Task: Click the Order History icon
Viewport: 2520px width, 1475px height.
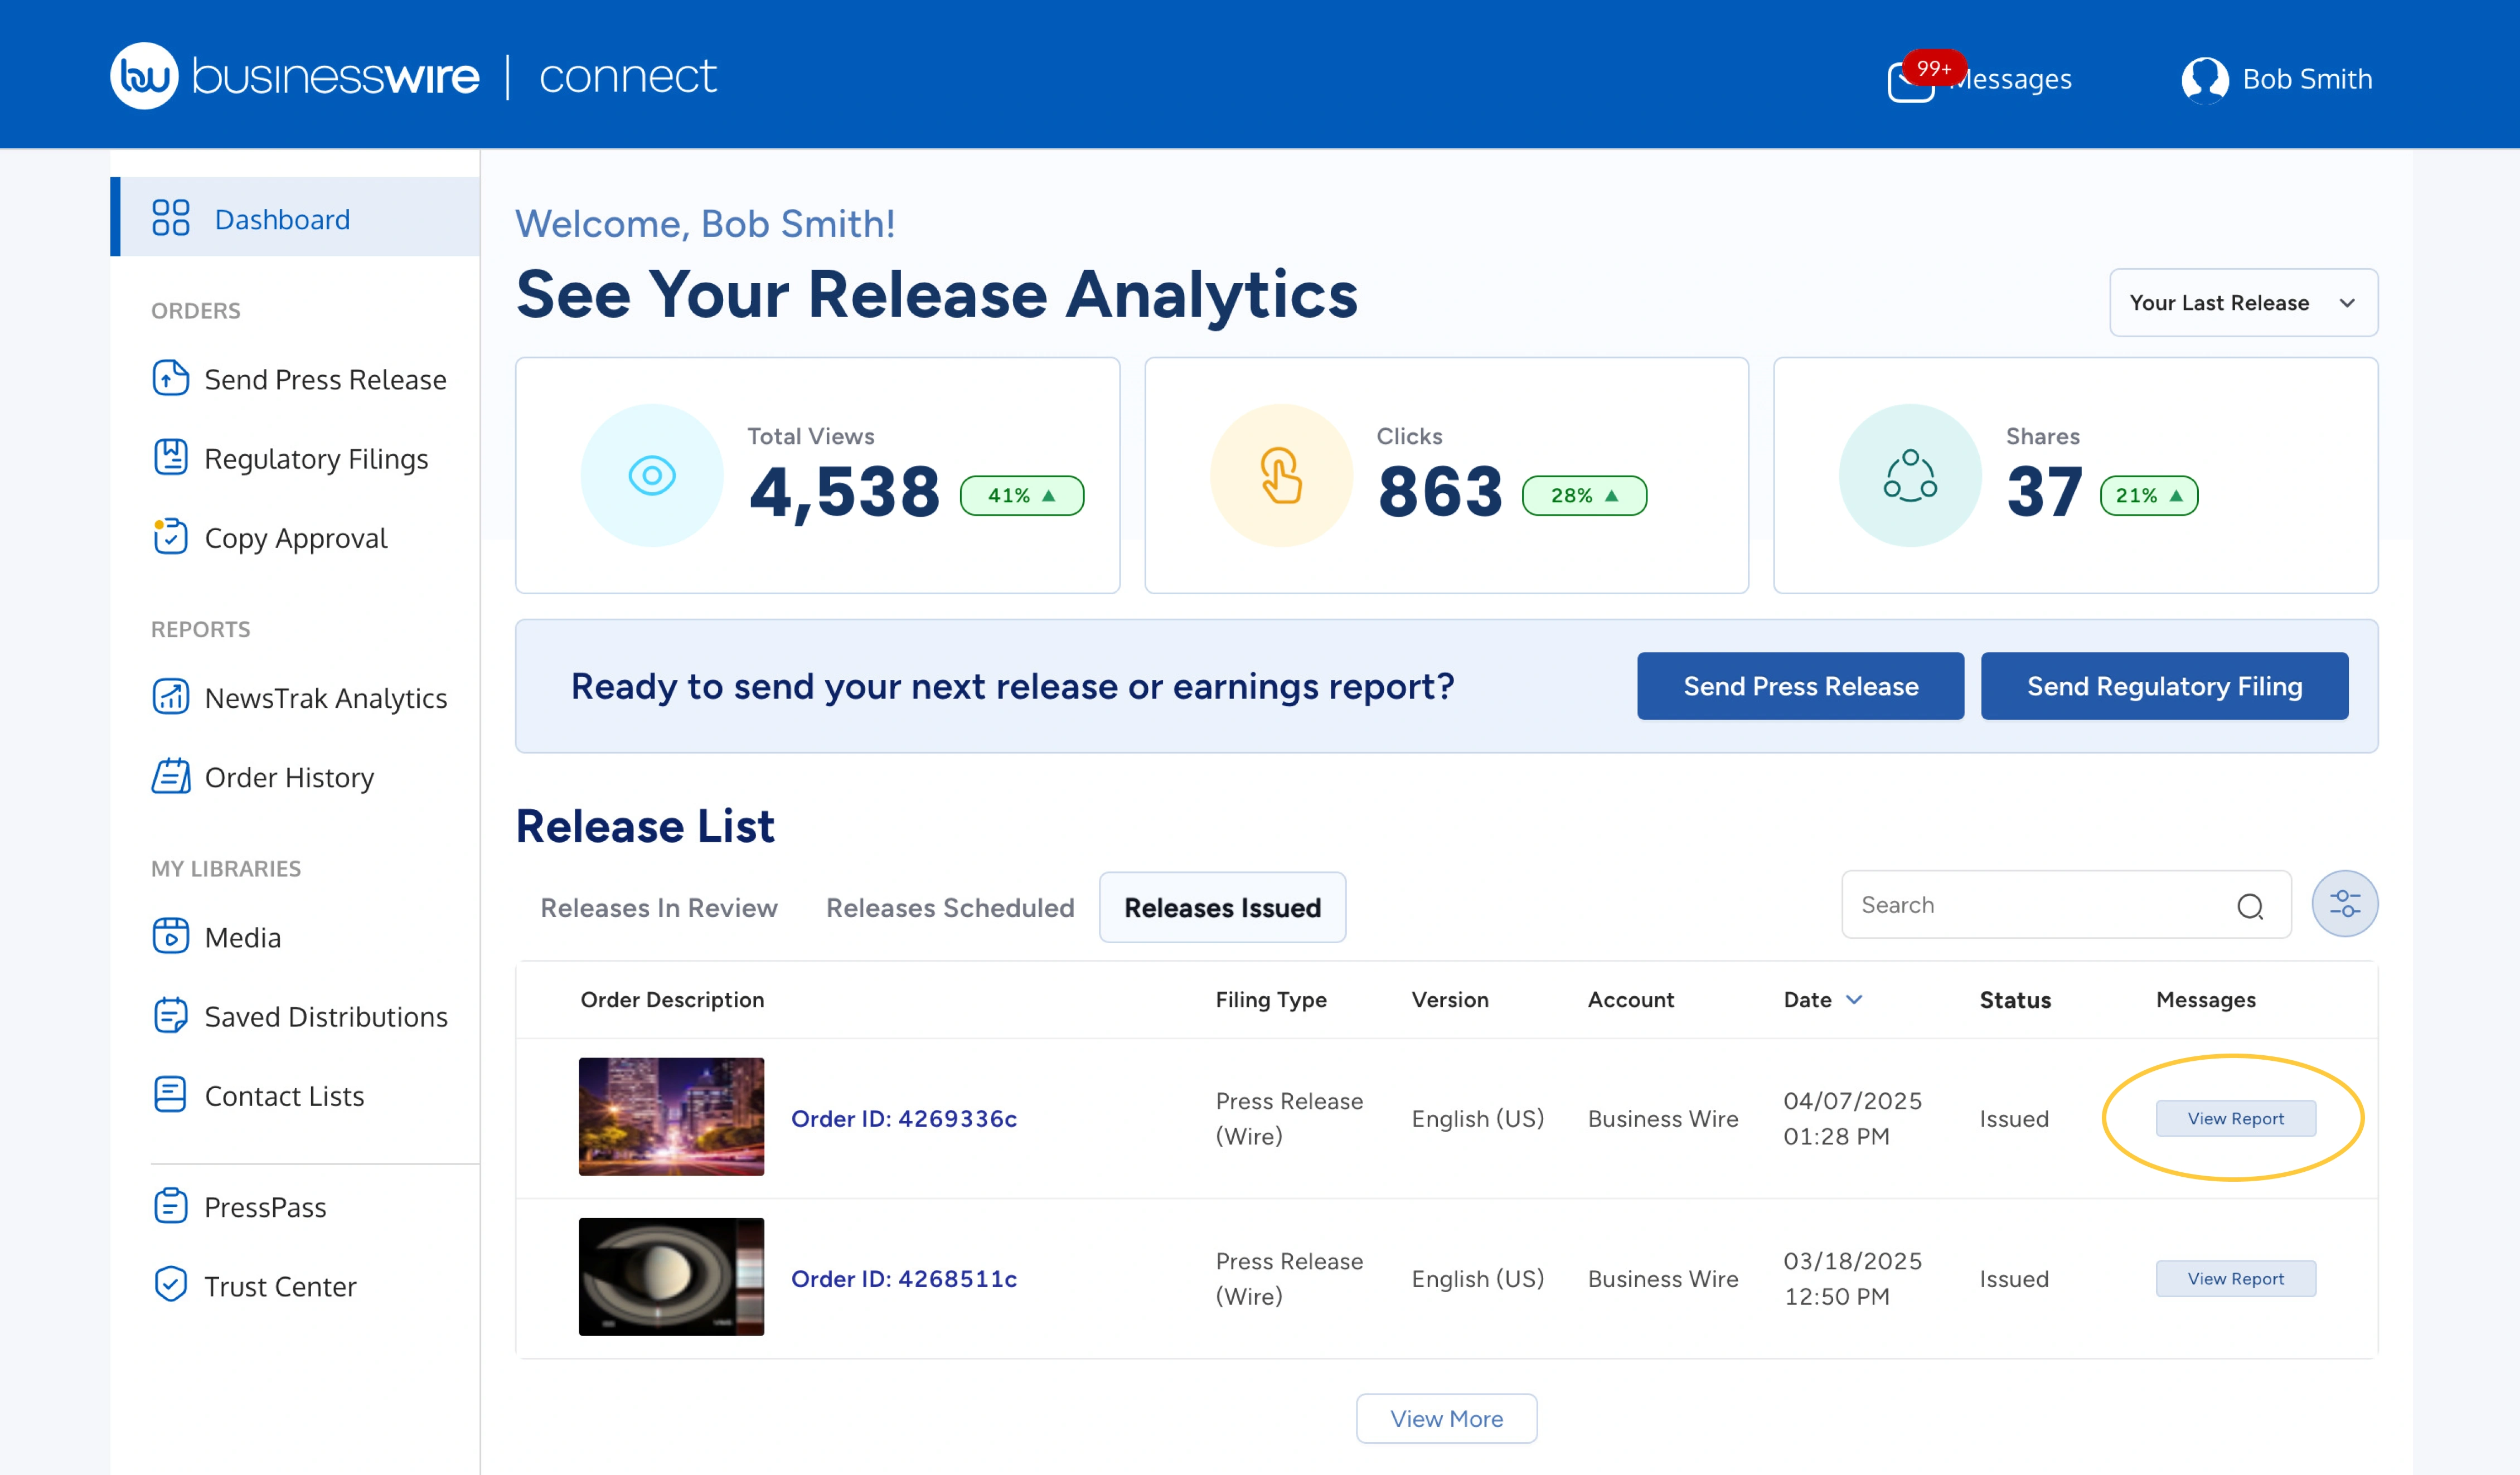Action: tap(171, 776)
